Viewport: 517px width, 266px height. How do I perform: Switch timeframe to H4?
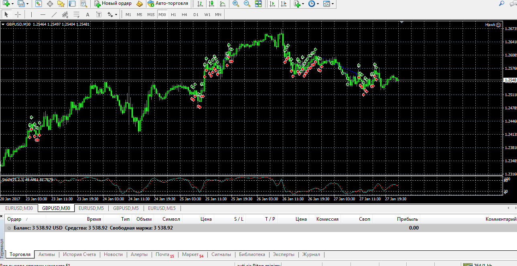184,14
